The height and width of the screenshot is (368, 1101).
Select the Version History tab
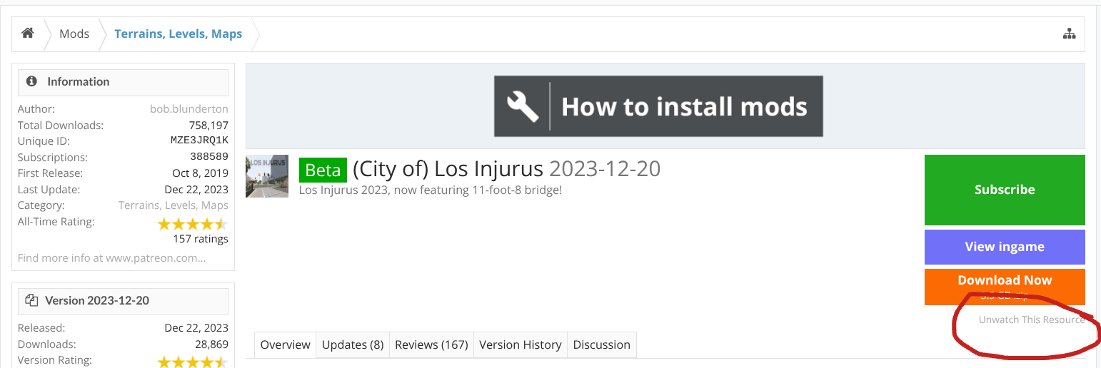[521, 344]
